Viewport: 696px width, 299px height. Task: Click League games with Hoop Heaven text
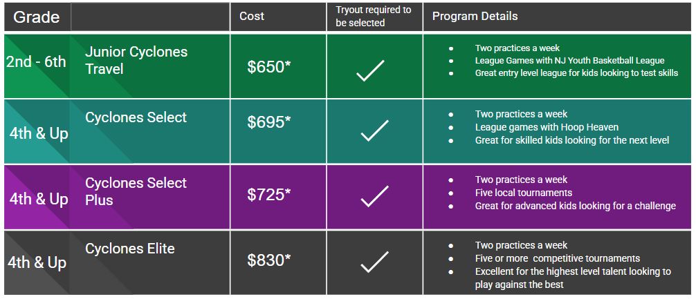click(x=547, y=128)
